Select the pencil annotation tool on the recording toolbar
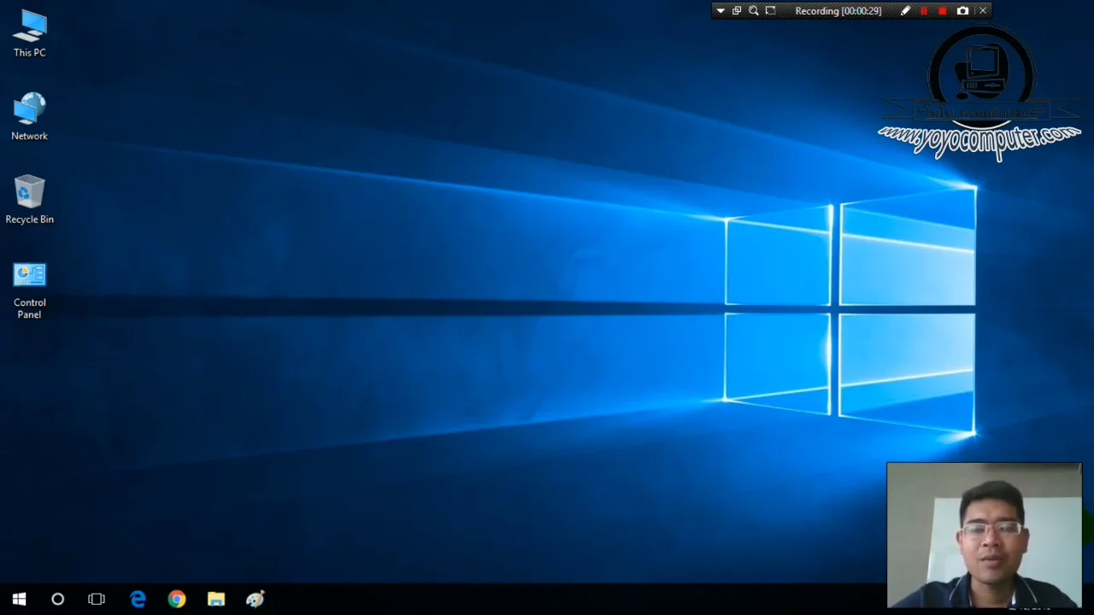The width and height of the screenshot is (1094, 615). click(x=905, y=10)
